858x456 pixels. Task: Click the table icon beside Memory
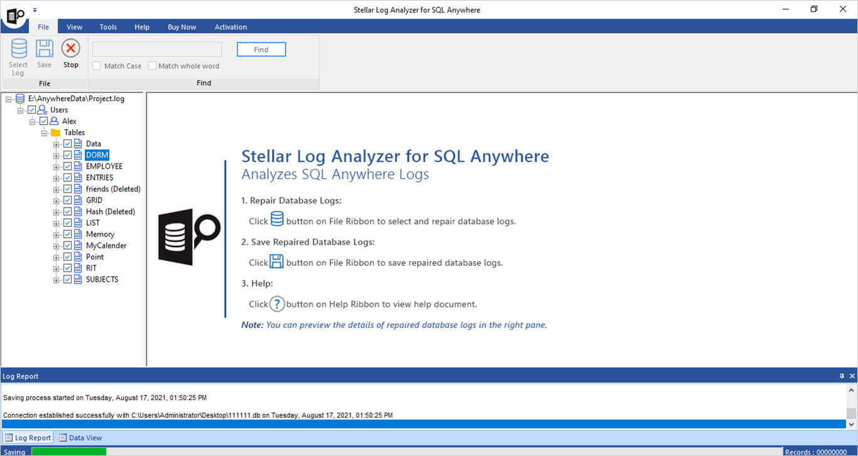pos(79,234)
